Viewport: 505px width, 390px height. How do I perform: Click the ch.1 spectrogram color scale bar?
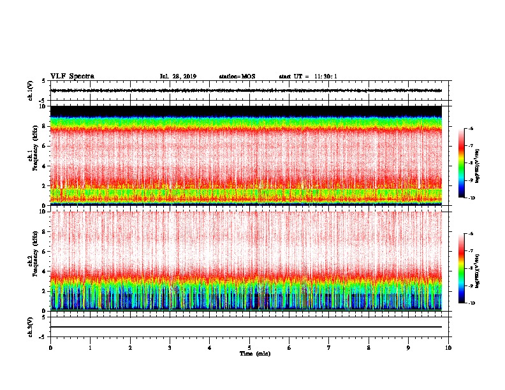click(462, 163)
